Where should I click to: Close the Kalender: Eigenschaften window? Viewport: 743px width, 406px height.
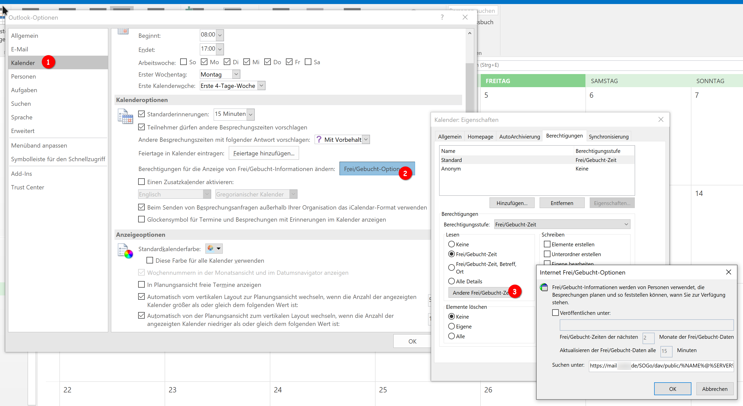point(661,119)
